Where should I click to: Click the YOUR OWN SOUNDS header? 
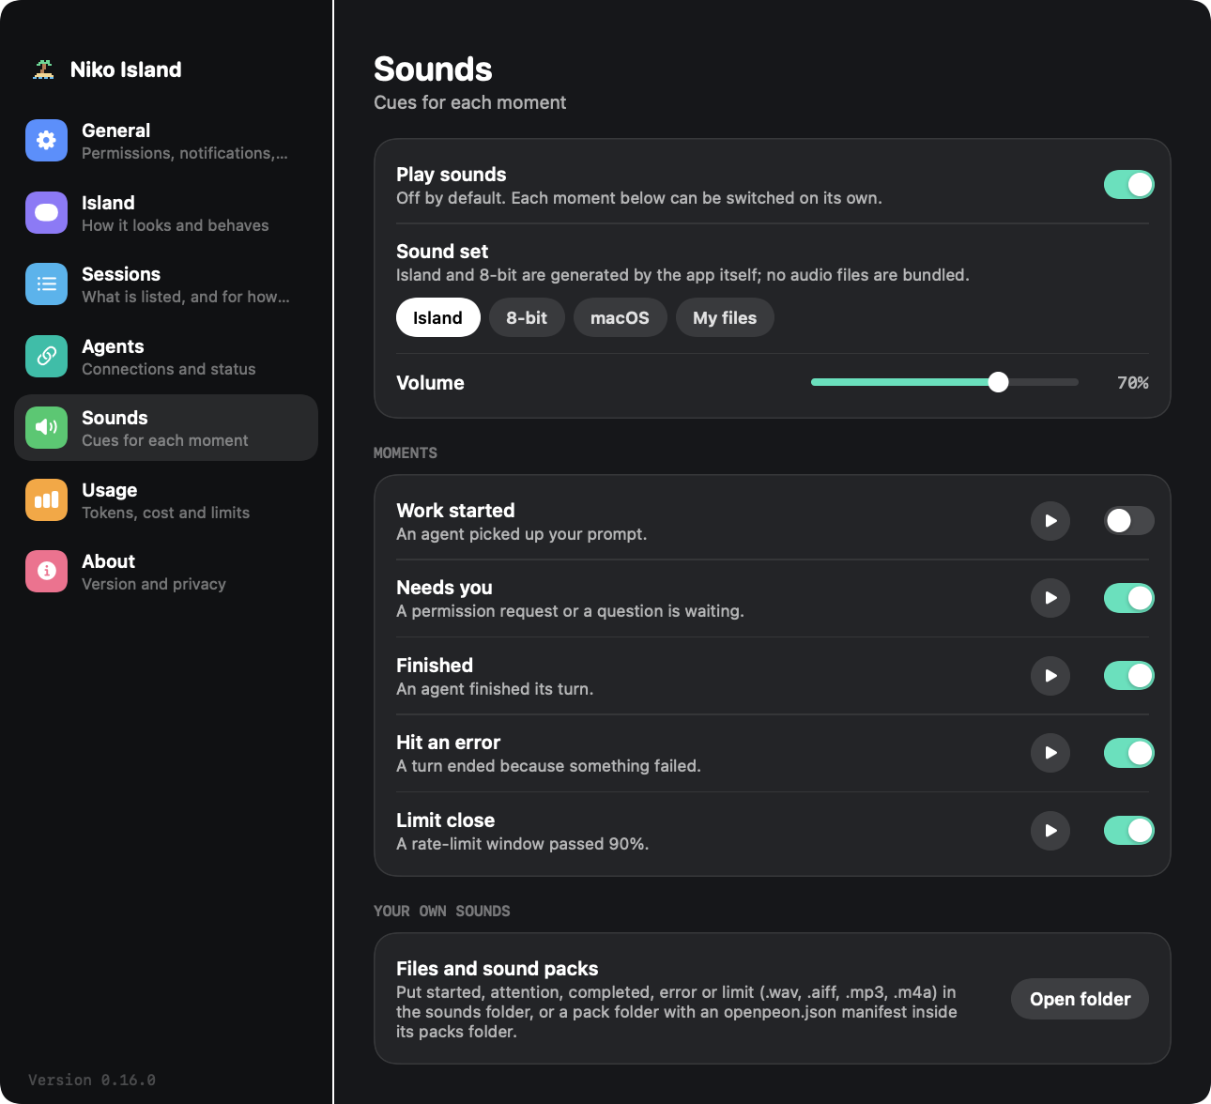[x=442, y=911]
